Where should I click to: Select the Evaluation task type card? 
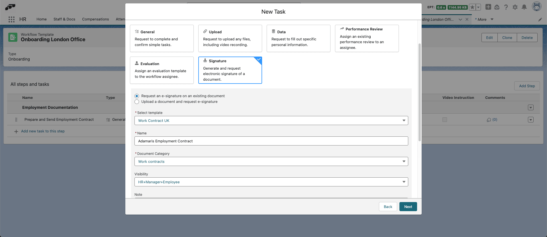pos(162,70)
